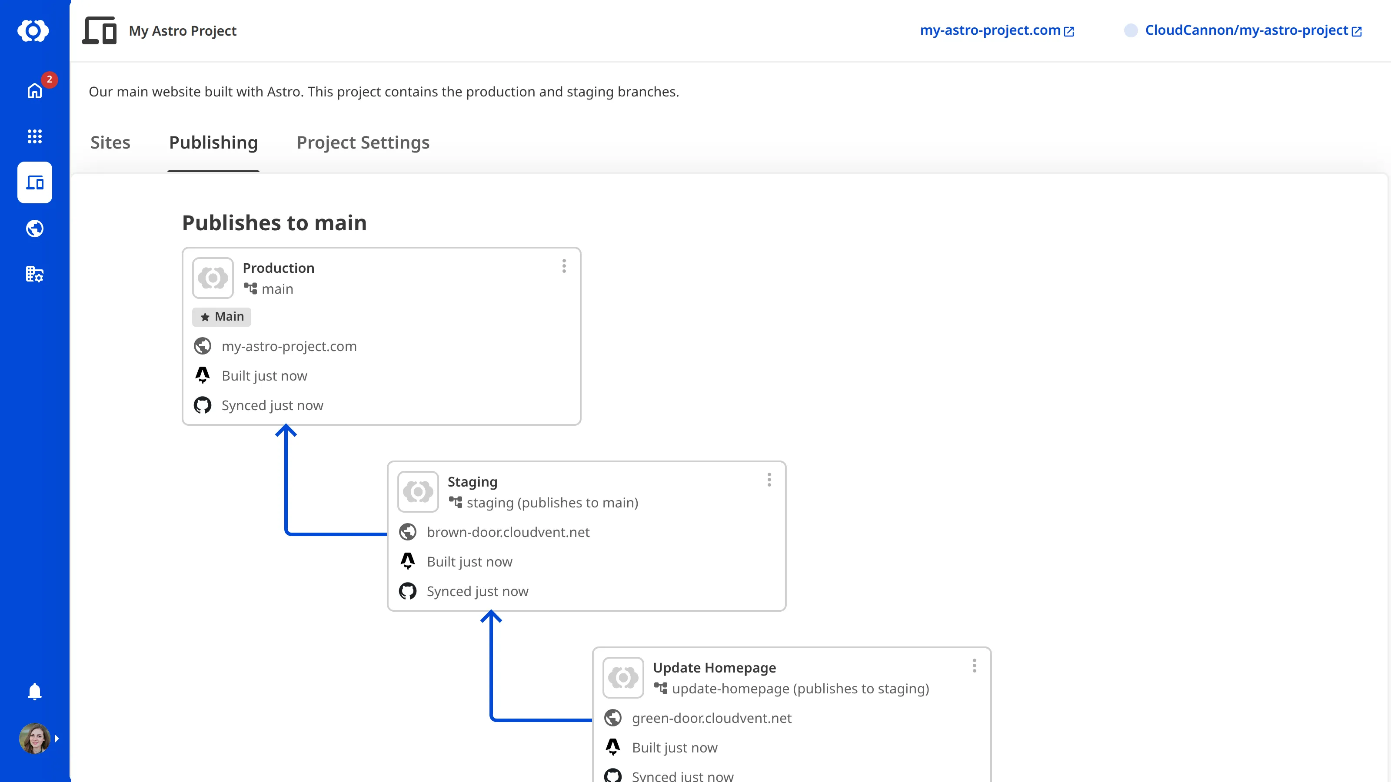
Task: Open the organization settings icon in sidebar
Action: (x=34, y=274)
